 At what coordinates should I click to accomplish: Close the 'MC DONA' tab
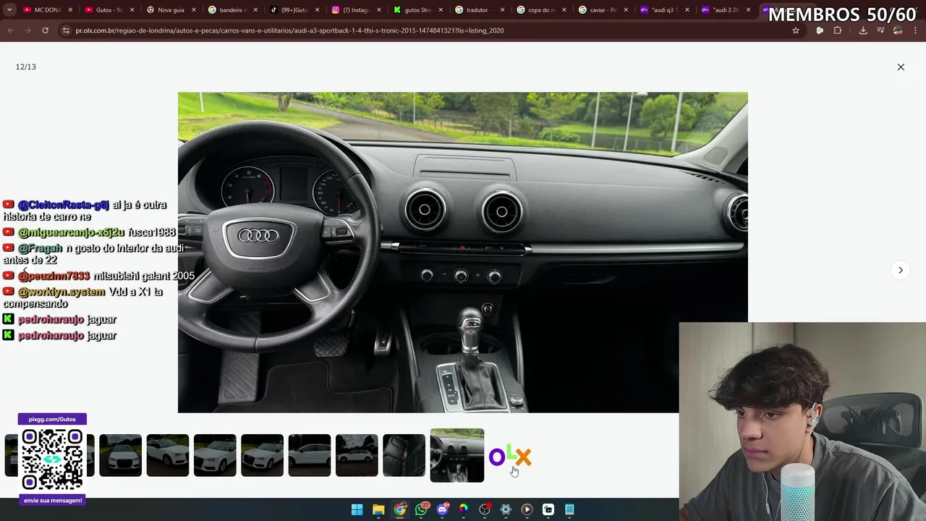point(70,10)
